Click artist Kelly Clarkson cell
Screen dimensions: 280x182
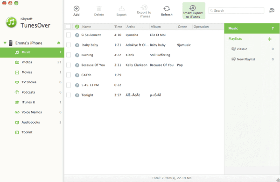click(x=136, y=65)
